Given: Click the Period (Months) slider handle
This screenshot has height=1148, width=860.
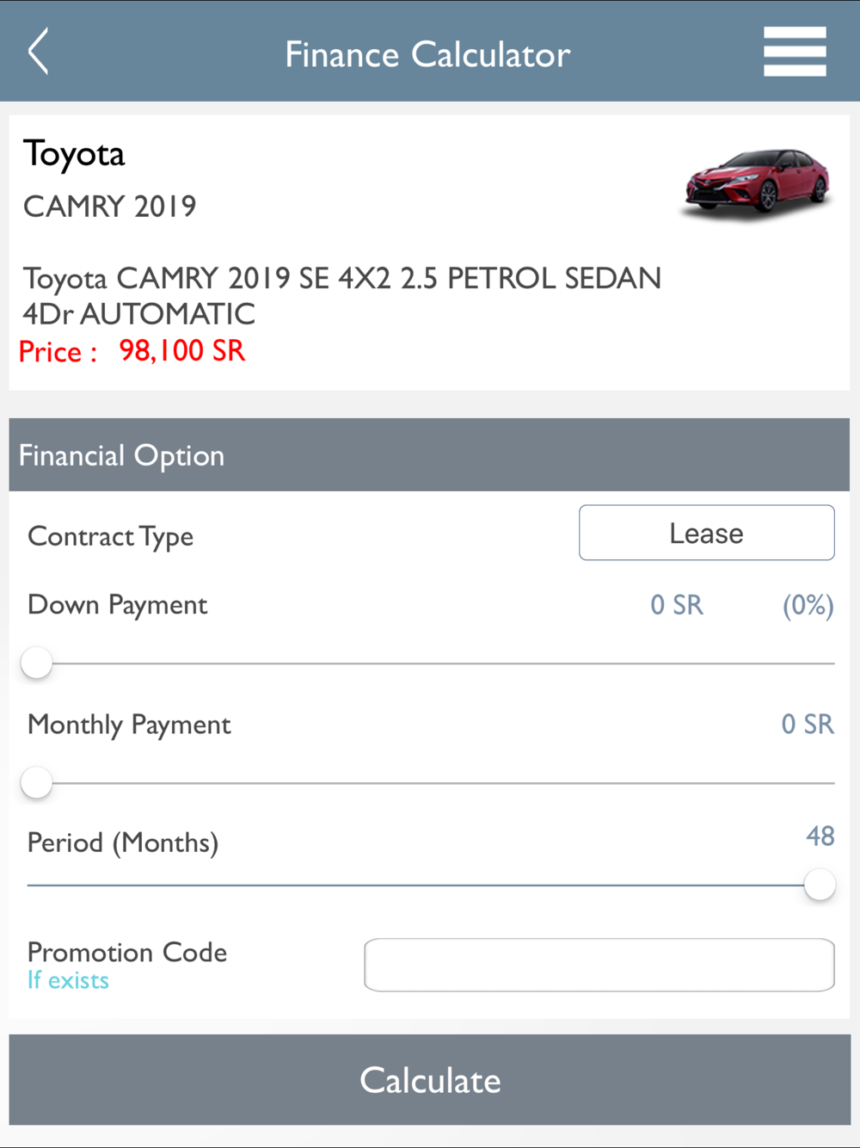Looking at the screenshot, I should coord(820,885).
